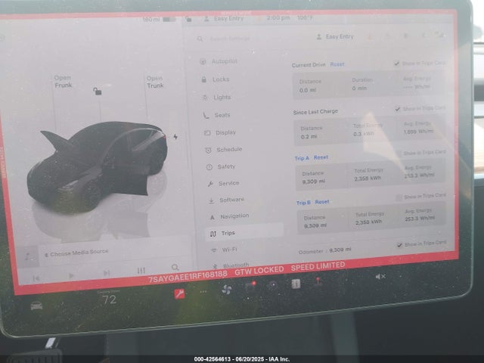Select the Trips menu item
This screenshot has height=363, width=484.
[x=244, y=234]
